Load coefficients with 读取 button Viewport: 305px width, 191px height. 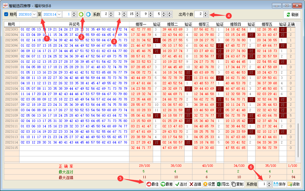pos(294,184)
